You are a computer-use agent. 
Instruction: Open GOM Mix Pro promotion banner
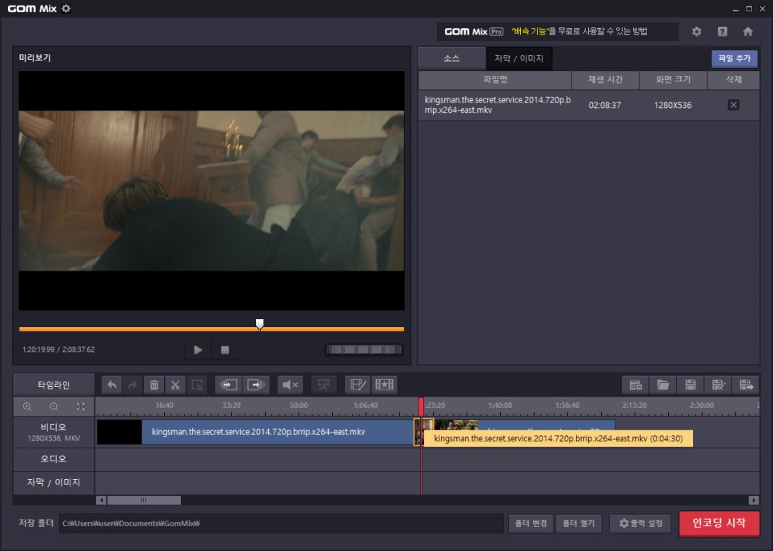(557, 31)
